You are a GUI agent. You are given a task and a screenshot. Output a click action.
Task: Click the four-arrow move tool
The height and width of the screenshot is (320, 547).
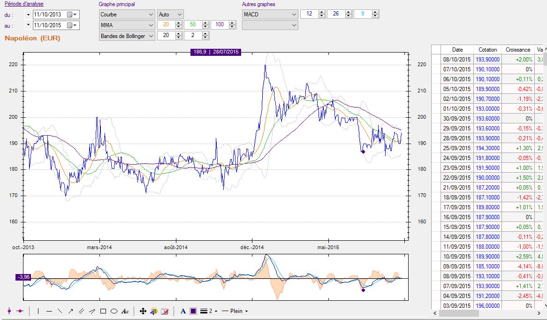point(143,311)
